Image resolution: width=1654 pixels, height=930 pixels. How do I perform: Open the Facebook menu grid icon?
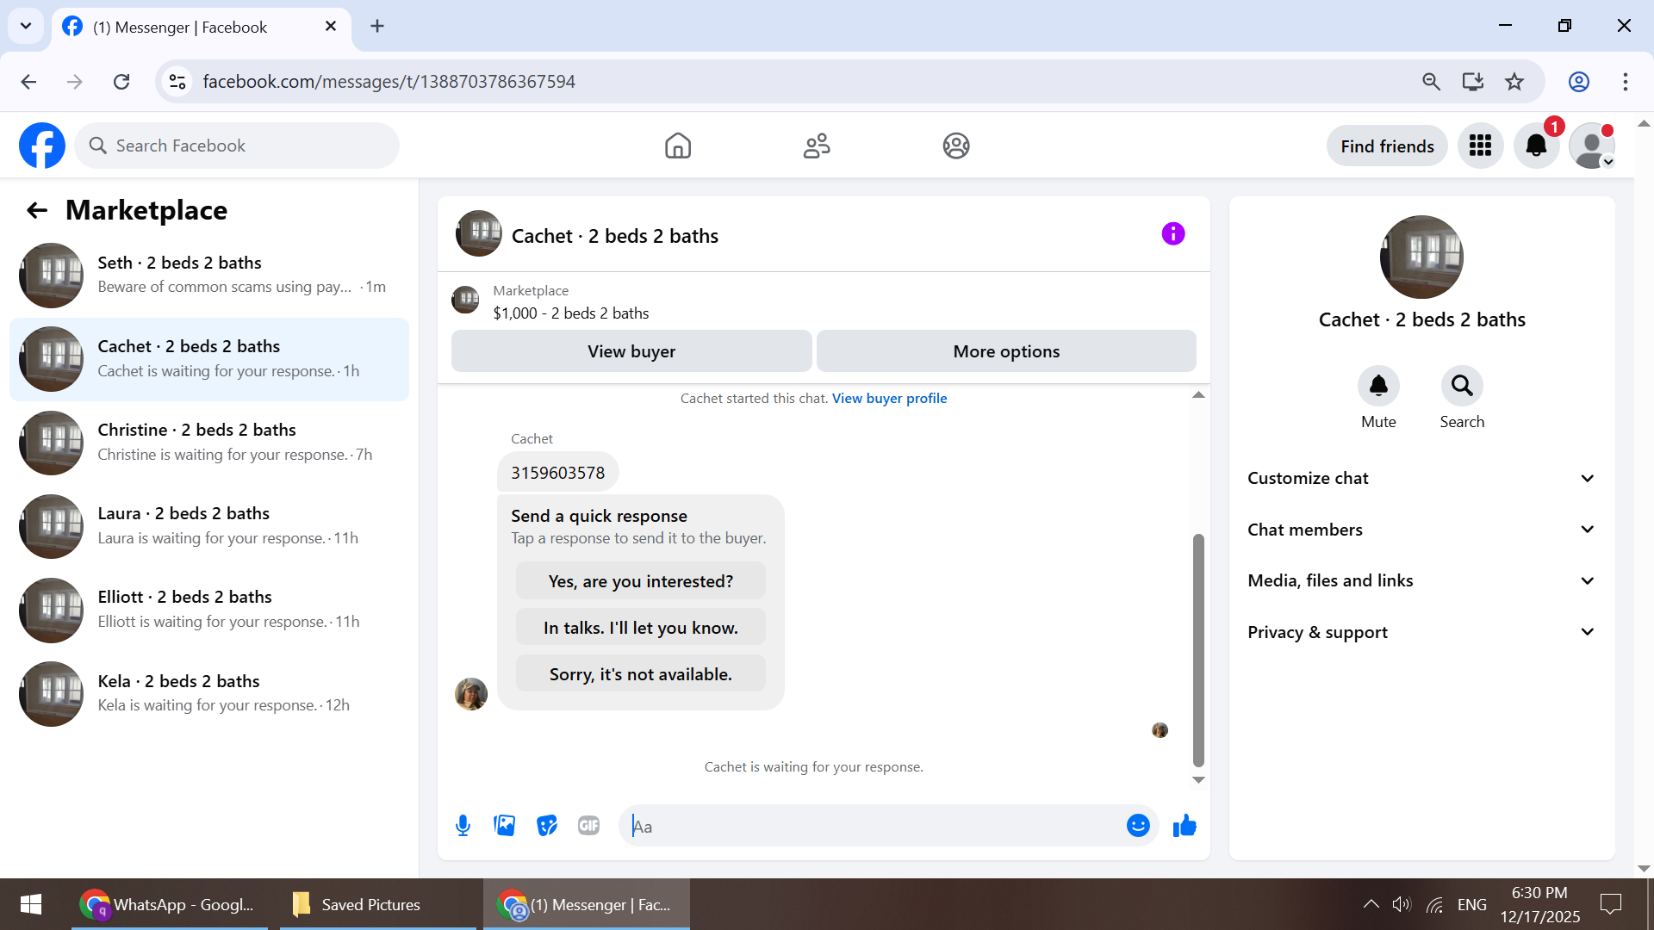point(1480,146)
